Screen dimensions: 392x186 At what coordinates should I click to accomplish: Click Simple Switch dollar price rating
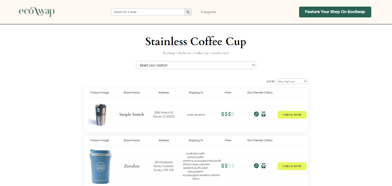[x=228, y=114]
